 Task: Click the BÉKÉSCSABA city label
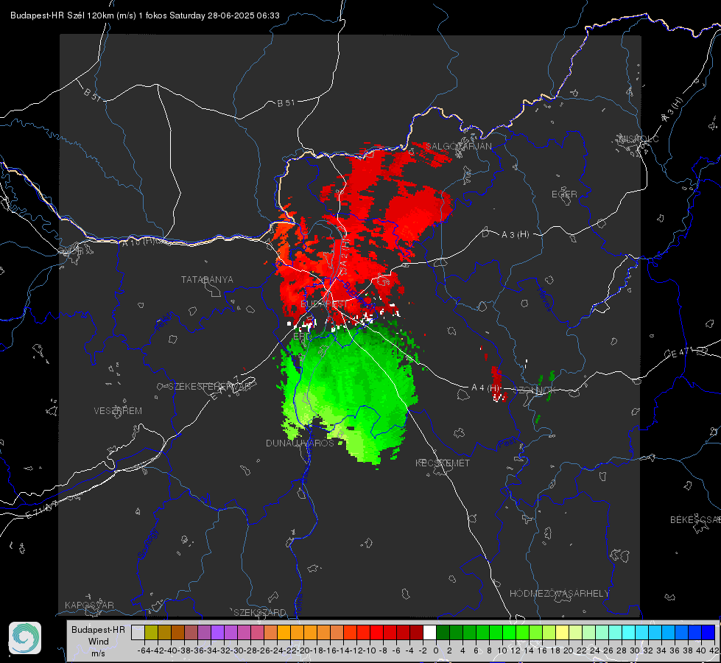click(x=695, y=520)
